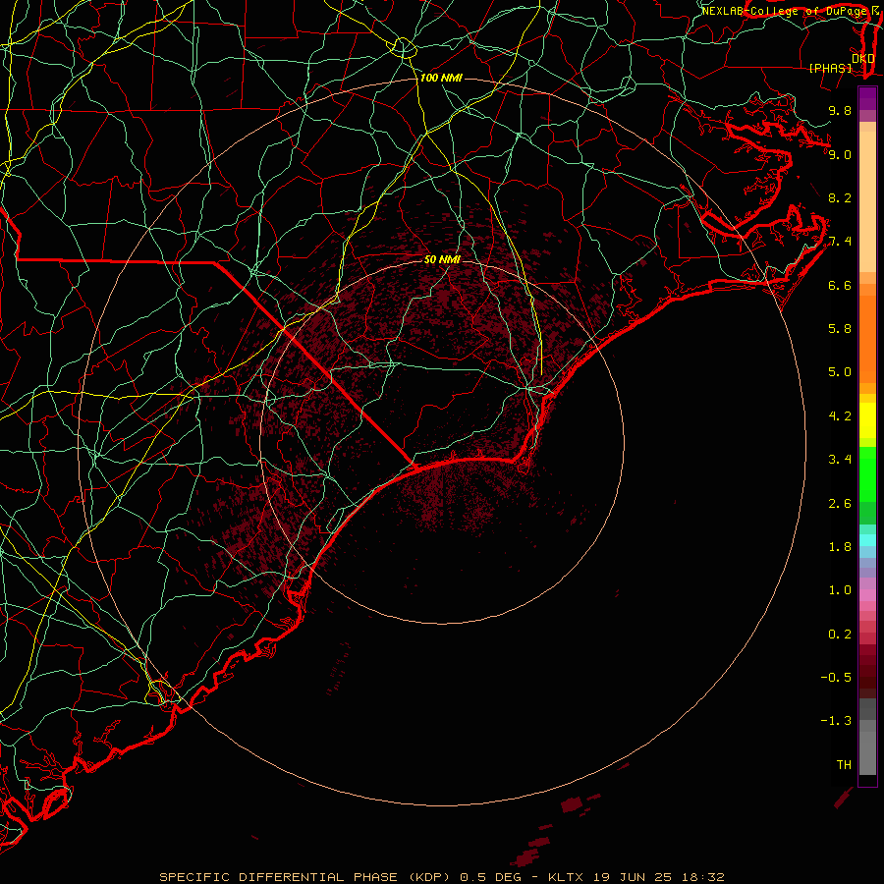The width and height of the screenshot is (884, 884).
Task: Click the 0.2 value on the color scale
Action: pyautogui.click(x=840, y=635)
